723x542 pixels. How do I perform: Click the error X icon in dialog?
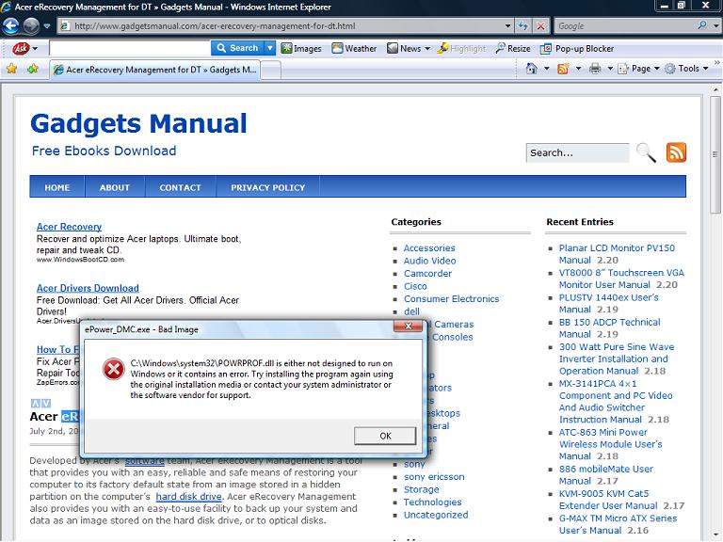point(113,370)
